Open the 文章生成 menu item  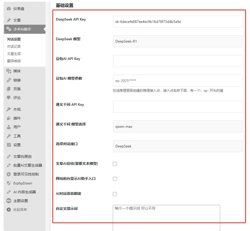tap(13, 54)
